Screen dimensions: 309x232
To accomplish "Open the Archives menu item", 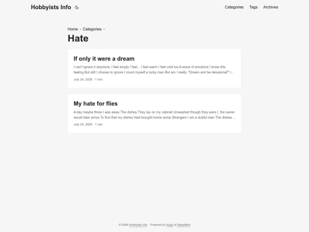I will tap(271, 7).
